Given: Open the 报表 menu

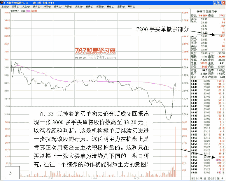Looking at the screenshot, I should (58, 6).
